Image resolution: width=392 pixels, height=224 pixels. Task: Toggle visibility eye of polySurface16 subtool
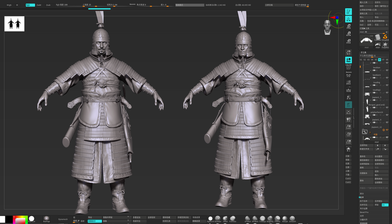387,108
